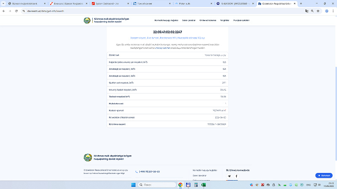Open the Calculator icon in the taskbar

(196, 185)
